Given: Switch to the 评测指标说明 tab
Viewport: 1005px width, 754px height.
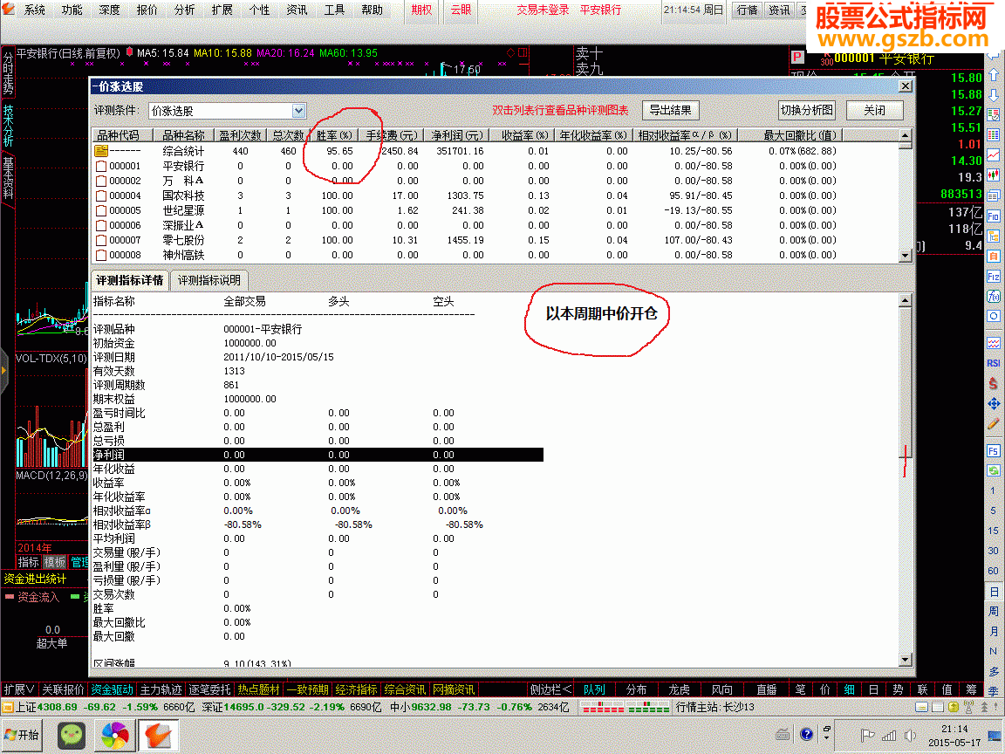Looking at the screenshot, I should (x=209, y=281).
